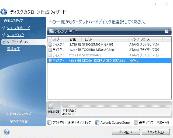Click the Acronis Secure Zone legend swatch
Viewport: 173px width, 138px height.
point(97,123)
